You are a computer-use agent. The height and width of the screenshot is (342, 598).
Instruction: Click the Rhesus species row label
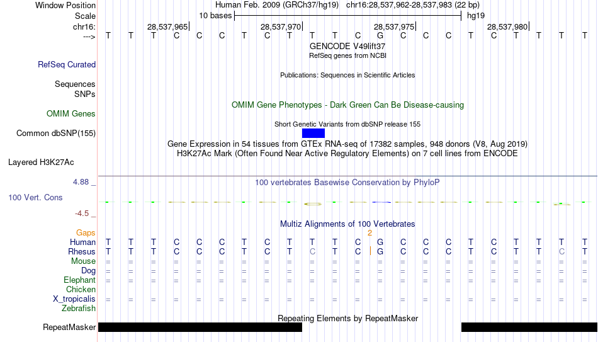(82, 251)
